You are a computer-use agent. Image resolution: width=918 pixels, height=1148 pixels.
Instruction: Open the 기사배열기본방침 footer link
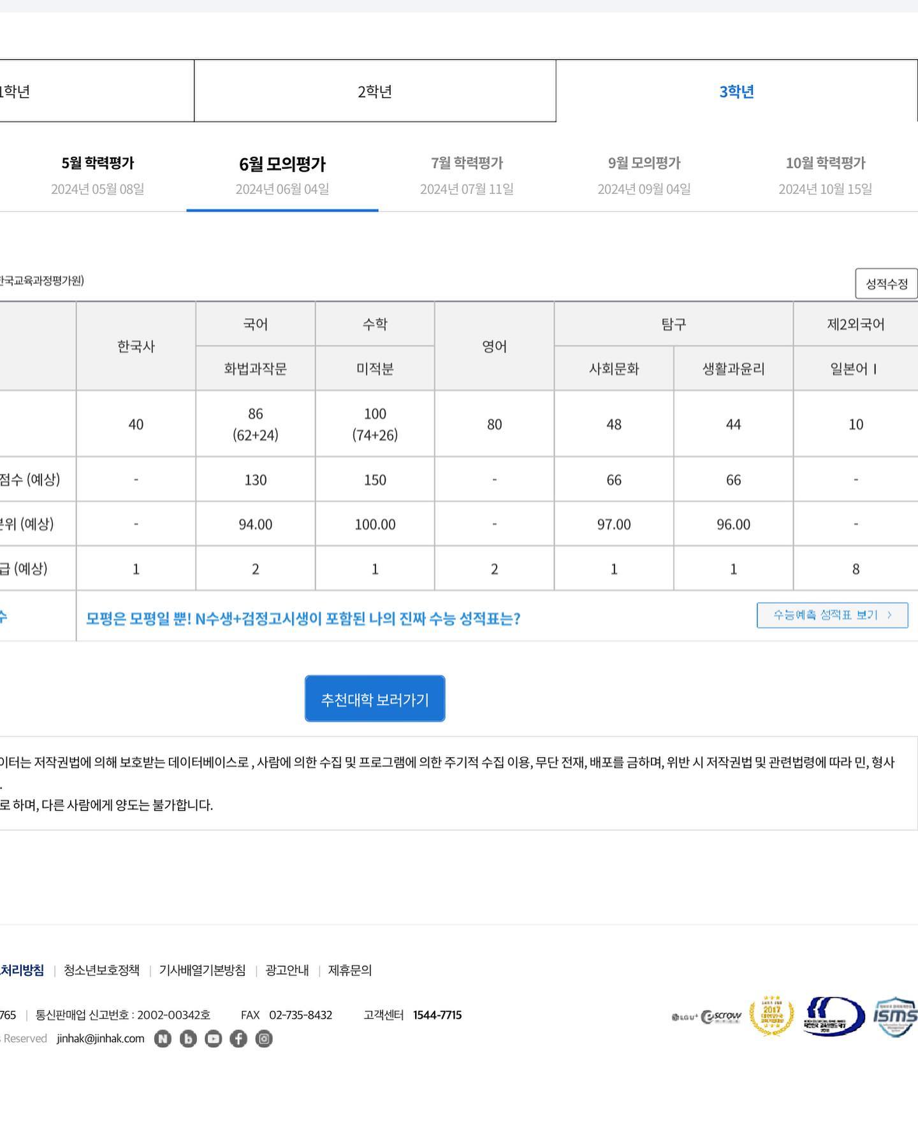(x=202, y=970)
